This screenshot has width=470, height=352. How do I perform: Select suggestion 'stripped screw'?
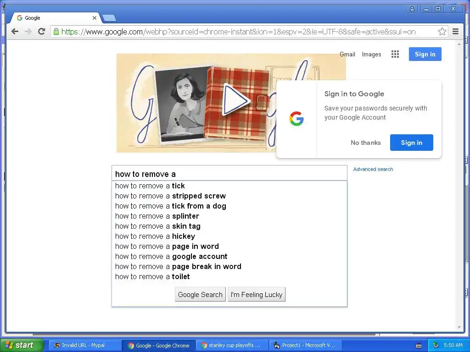(229, 196)
